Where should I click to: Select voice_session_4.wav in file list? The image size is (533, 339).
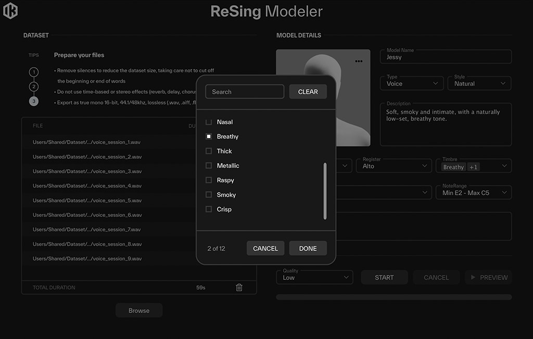[87, 186]
